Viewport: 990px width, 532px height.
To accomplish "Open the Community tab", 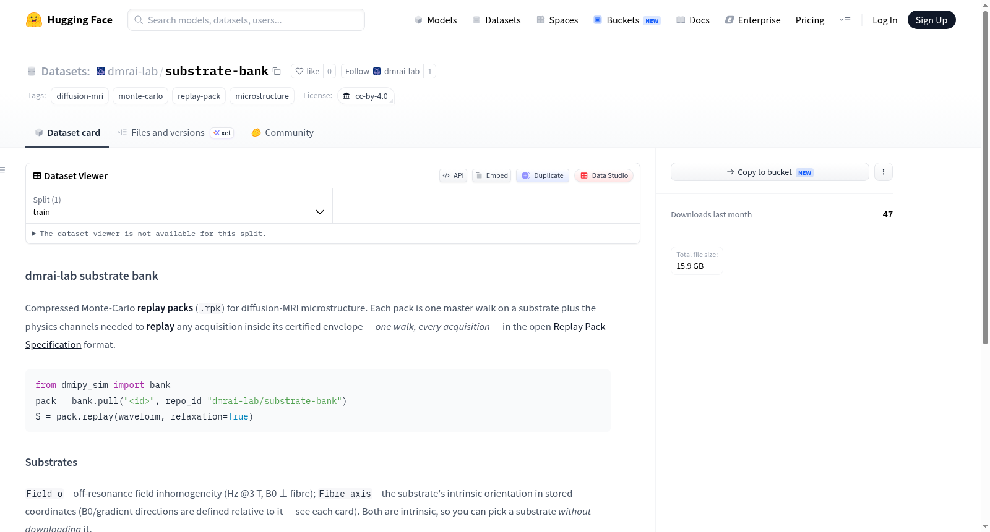I will [283, 132].
